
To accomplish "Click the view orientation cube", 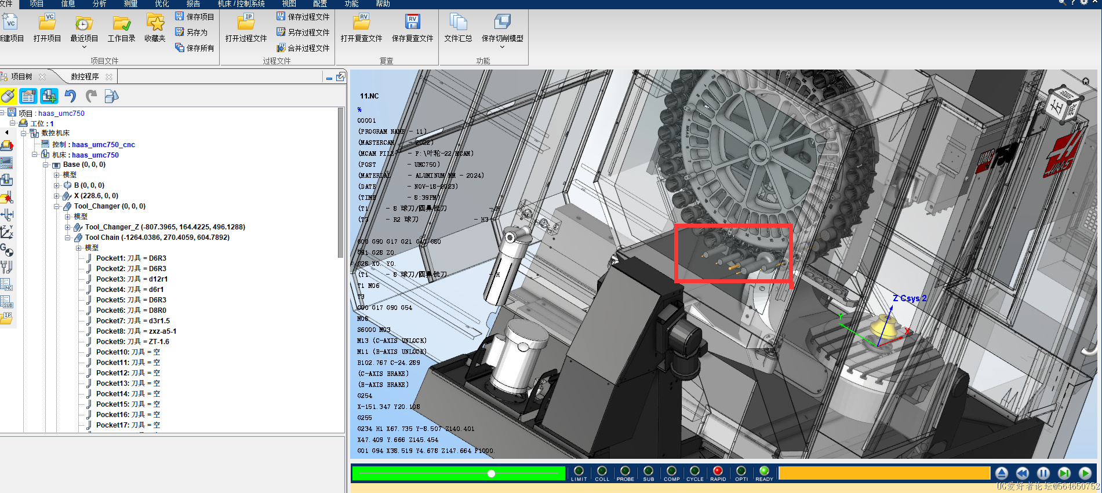I will tap(1065, 104).
